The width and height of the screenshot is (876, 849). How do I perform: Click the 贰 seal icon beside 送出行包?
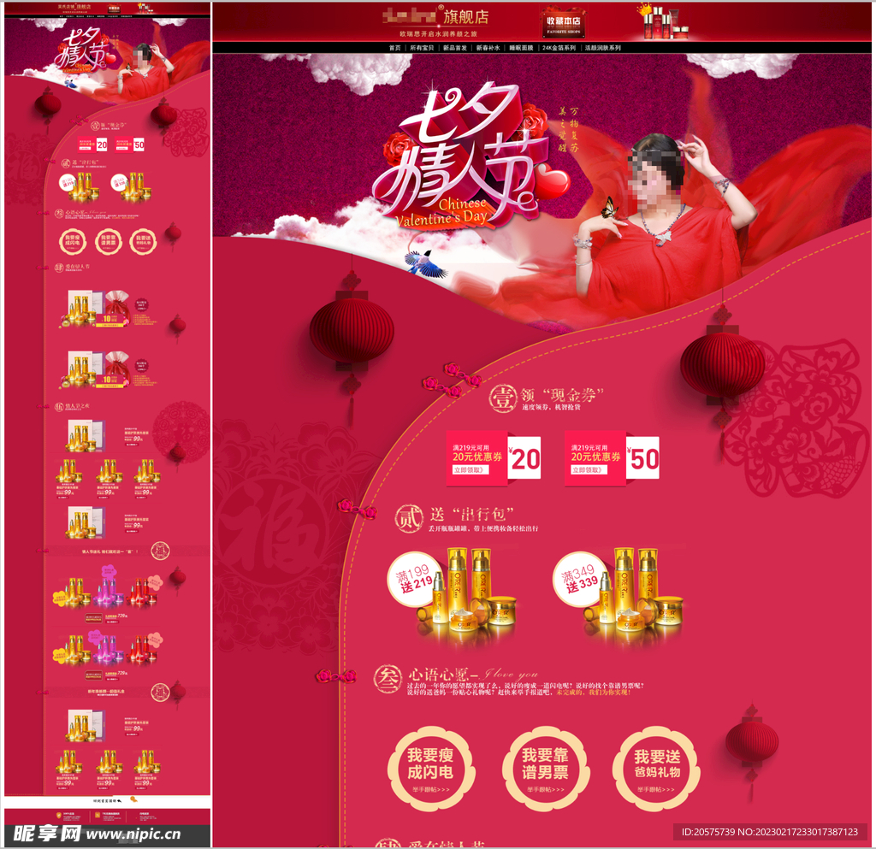pyautogui.click(x=410, y=519)
